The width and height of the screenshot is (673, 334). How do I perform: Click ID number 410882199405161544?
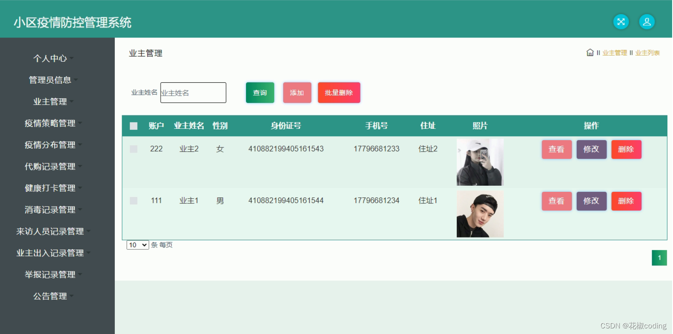pos(286,200)
